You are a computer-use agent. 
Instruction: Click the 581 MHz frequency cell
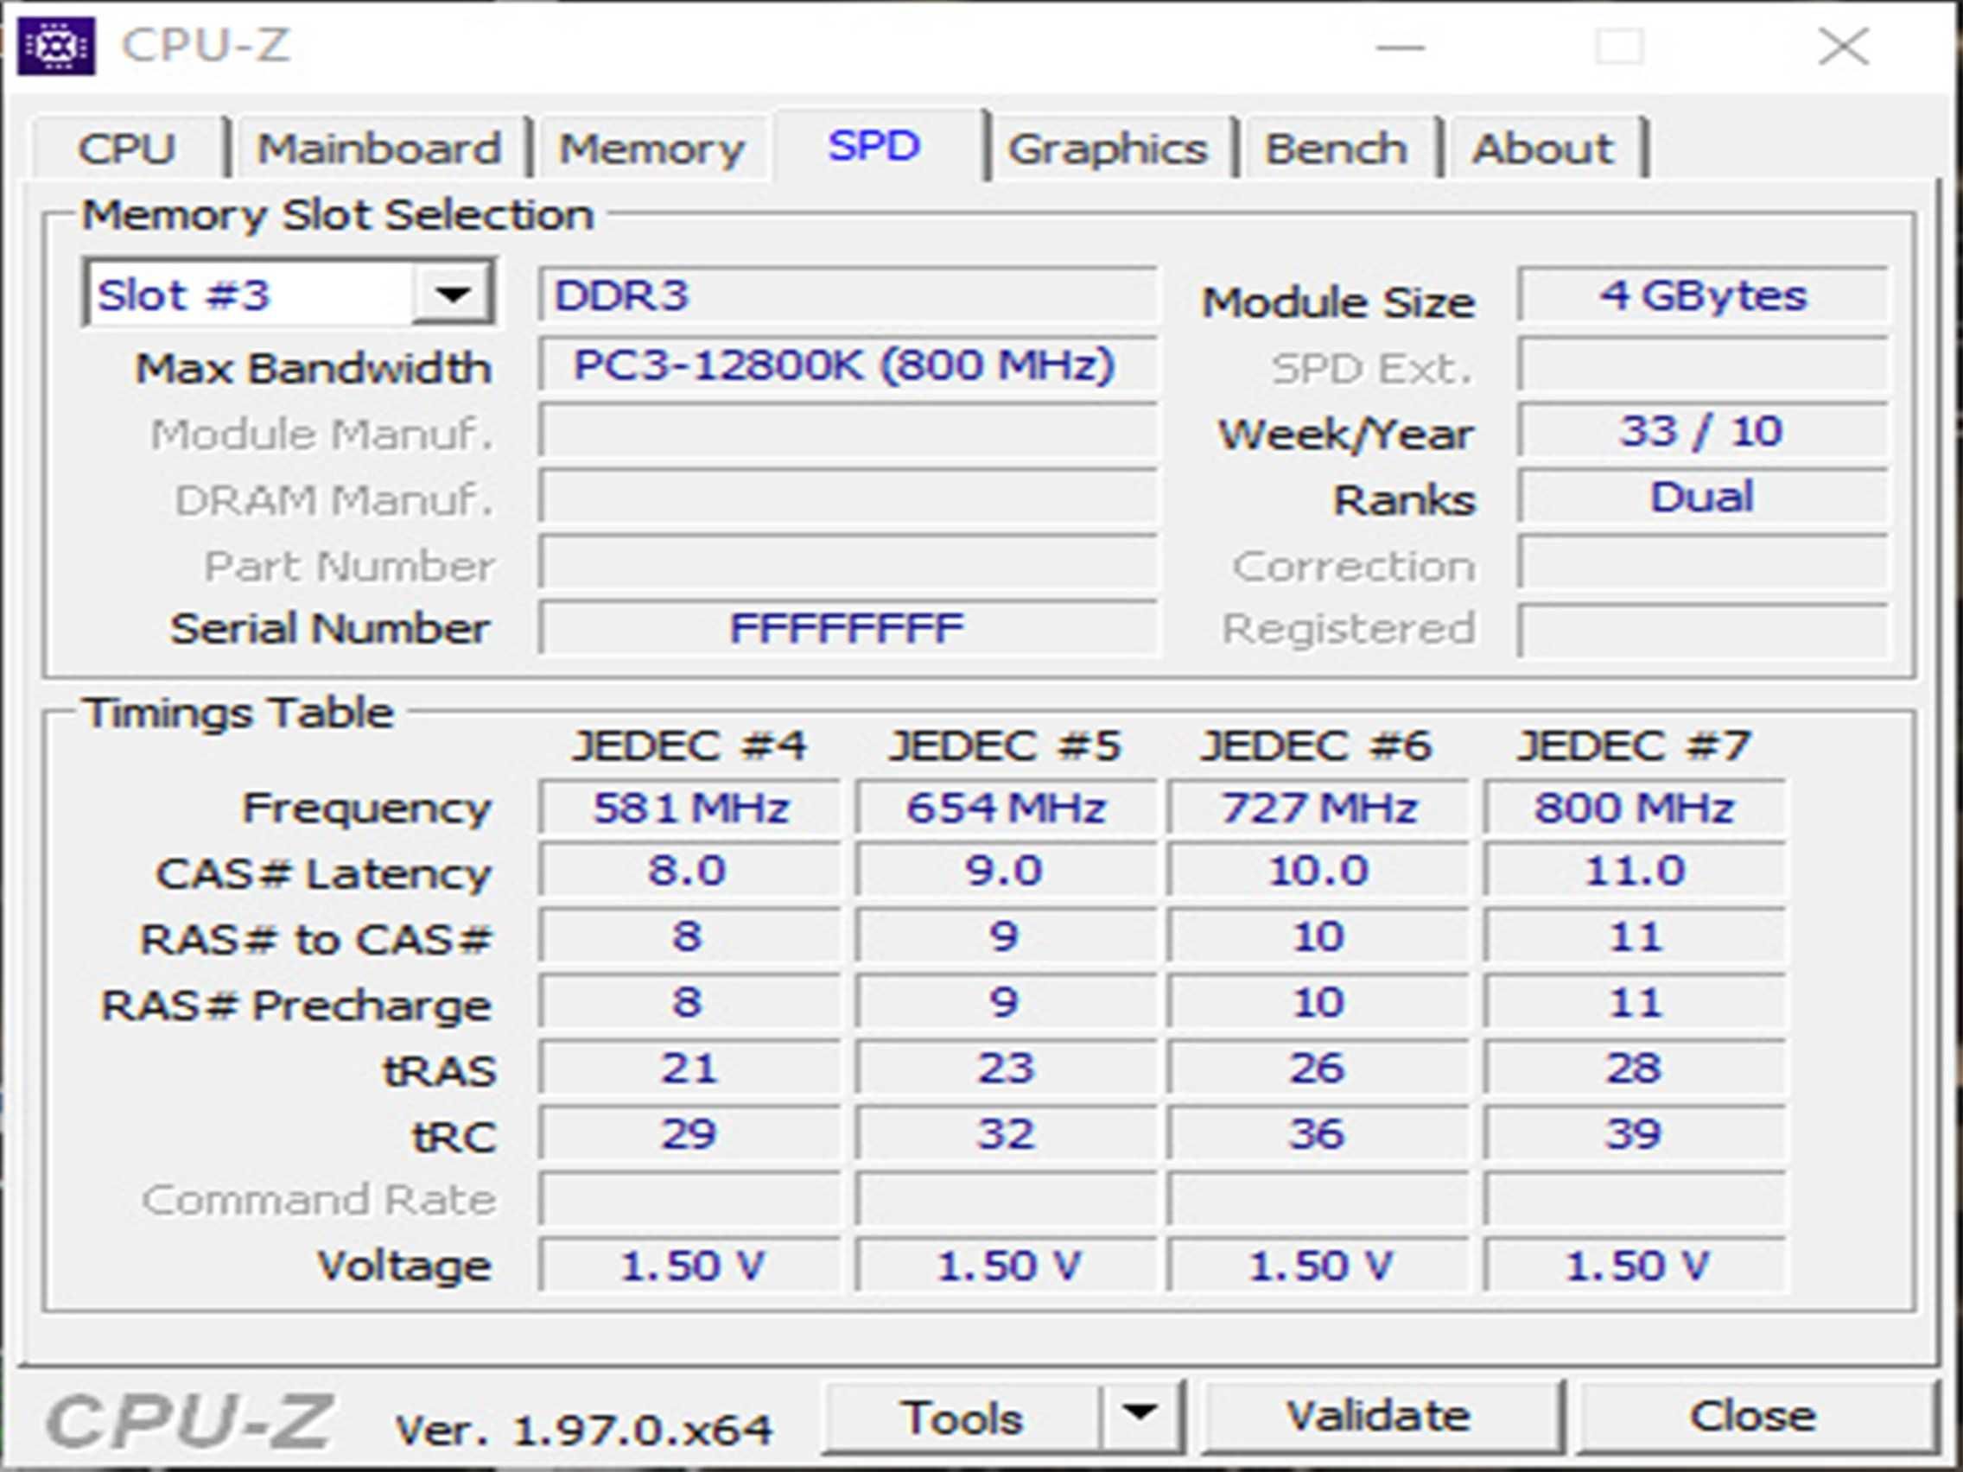click(x=689, y=809)
